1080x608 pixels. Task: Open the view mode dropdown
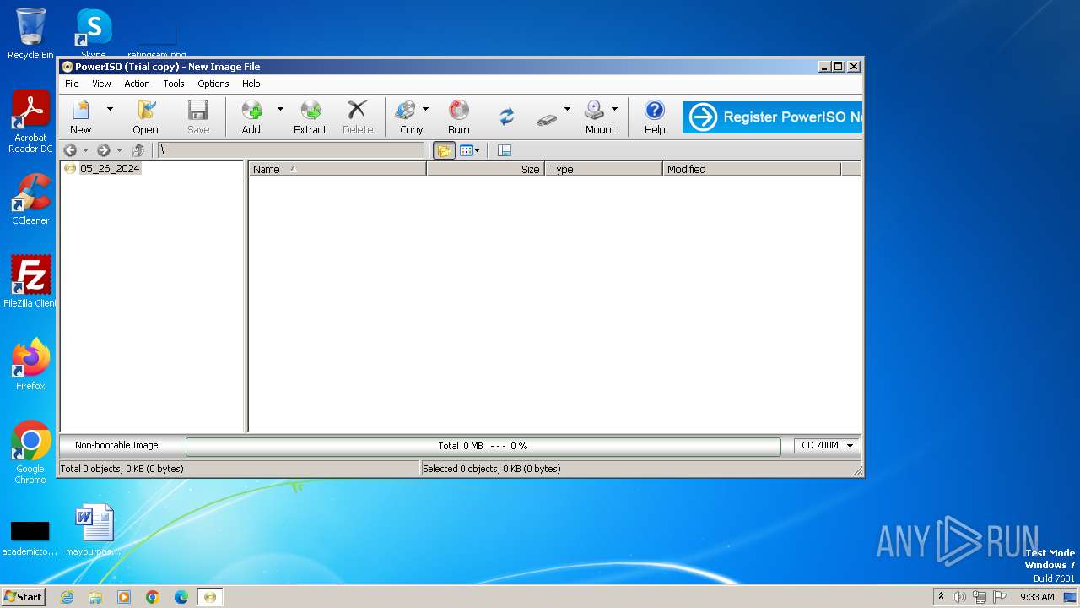coord(470,150)
